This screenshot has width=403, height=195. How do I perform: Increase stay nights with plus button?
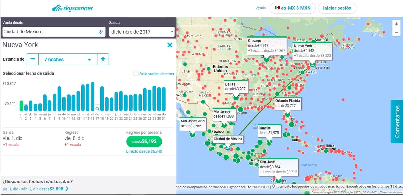click(103, 59)
